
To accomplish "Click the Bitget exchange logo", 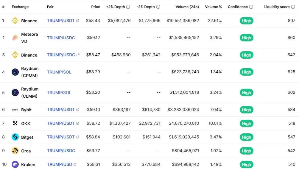I will (x=15, y=137).
